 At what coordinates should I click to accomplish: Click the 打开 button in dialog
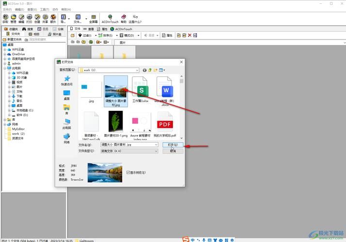[173, 145]
